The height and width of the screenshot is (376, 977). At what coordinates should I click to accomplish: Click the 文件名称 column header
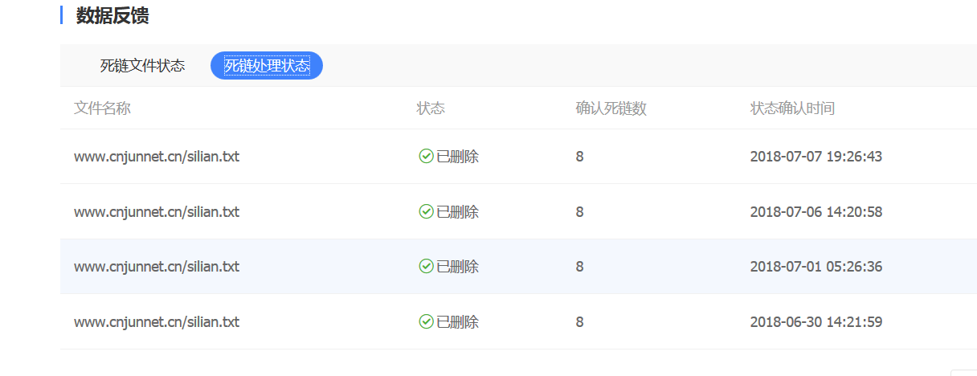[102, 108]
